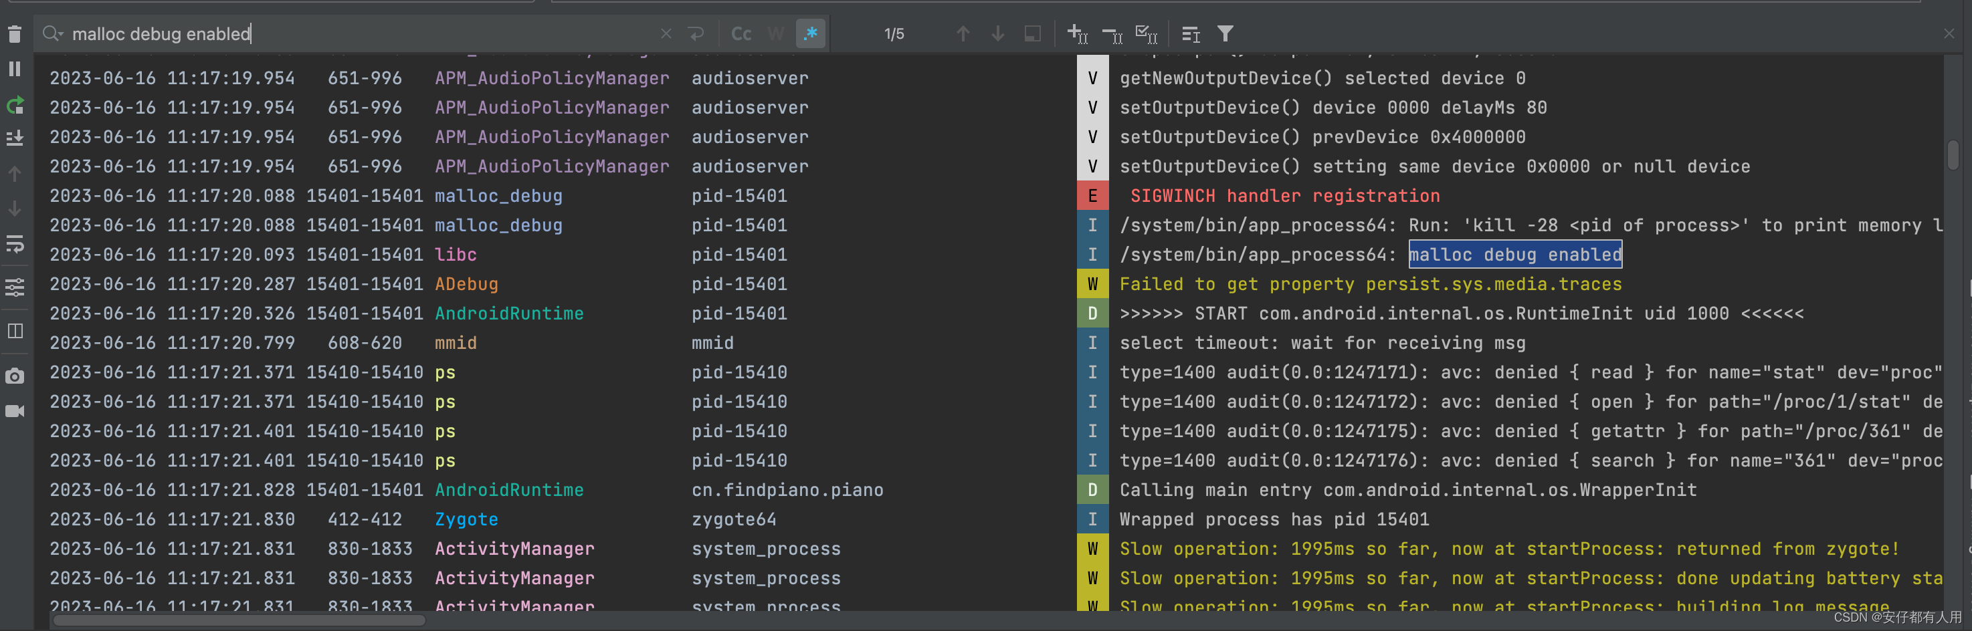Click timestamp '2023-06-16 11:17:20.799'
Image resolution: width=1972 pixels, height=631 pixels.
[172, 343]
